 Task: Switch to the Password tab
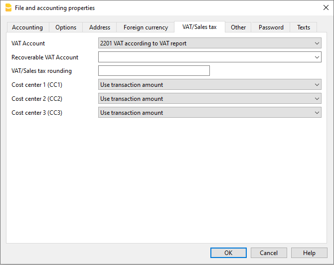(271, 27)
